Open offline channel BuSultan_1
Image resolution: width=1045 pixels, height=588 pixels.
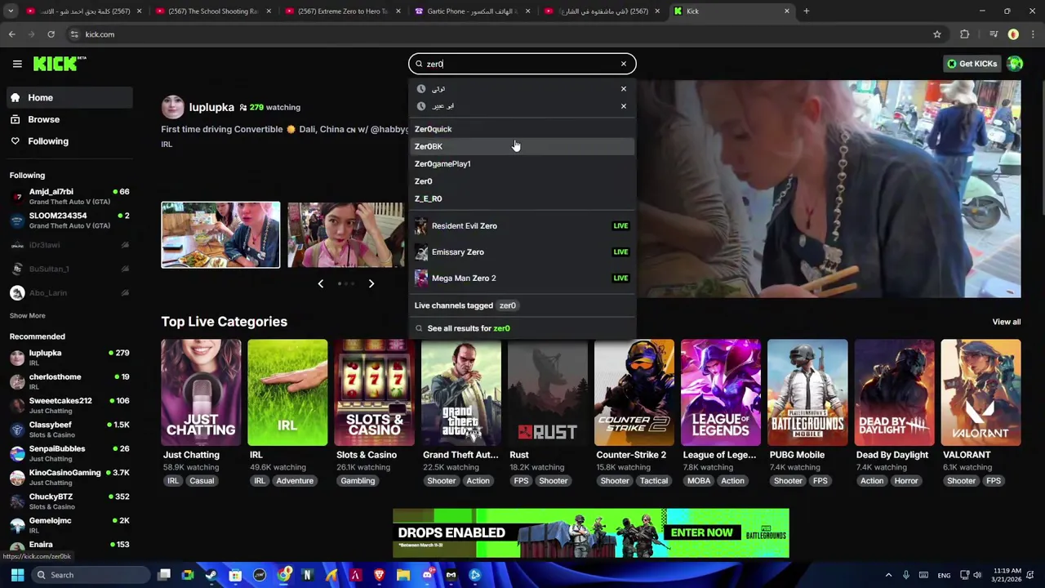[x=69, y=269]
